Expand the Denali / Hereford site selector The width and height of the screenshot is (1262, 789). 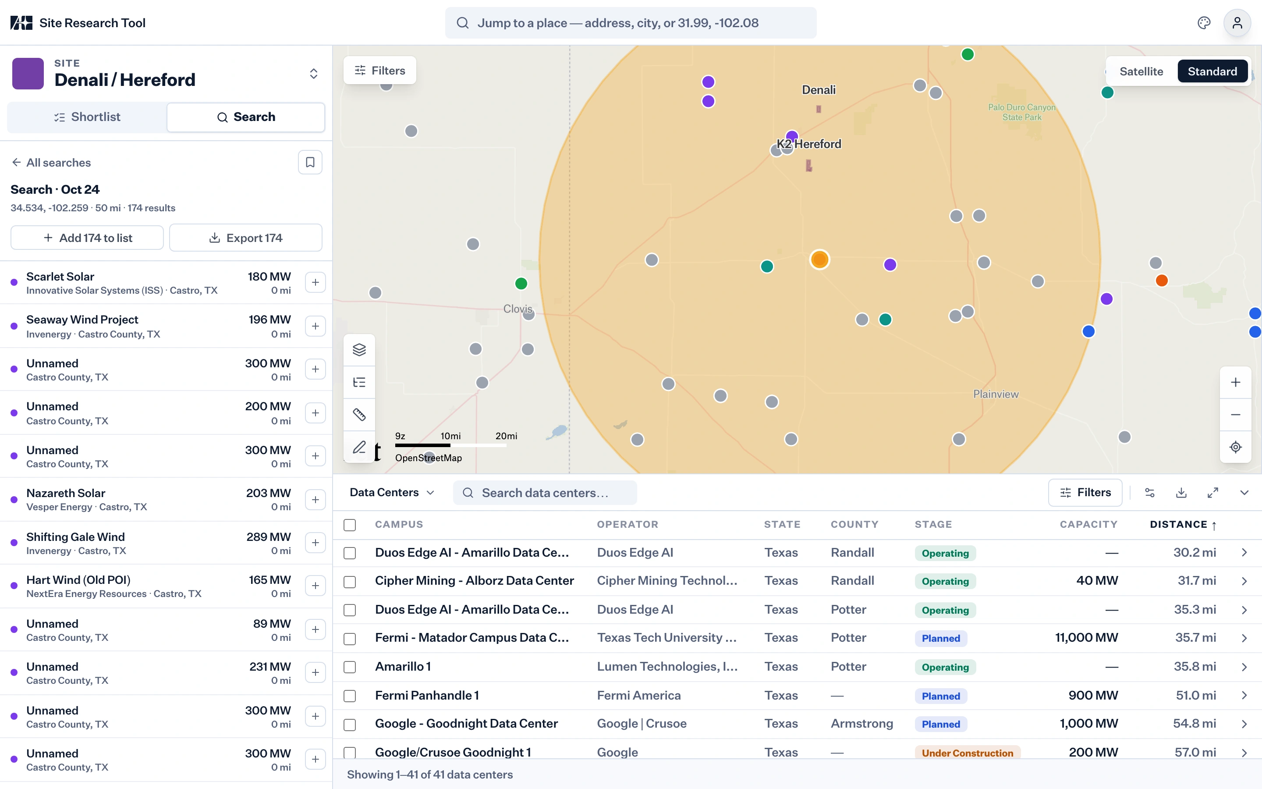tap(313, 74)
